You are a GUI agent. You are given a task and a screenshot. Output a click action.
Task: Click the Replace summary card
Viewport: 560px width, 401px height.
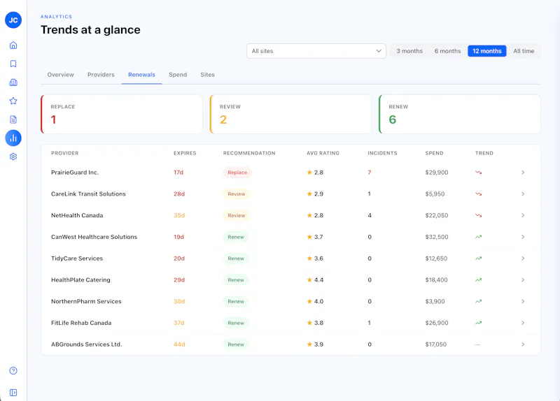click(x=122, y=114)
